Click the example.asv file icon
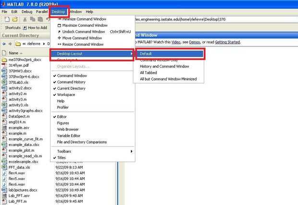The image size is (298, 205). coord(4,128)
